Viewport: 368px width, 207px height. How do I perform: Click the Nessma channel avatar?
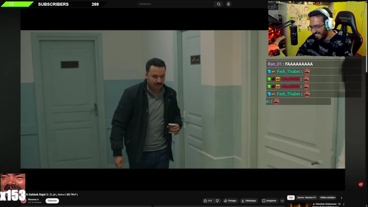tap(24, 201)
